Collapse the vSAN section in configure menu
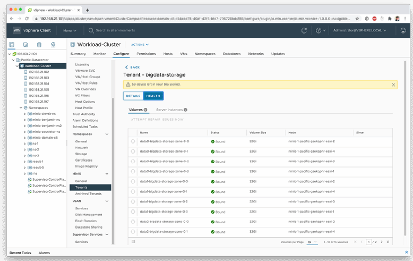The image size is (413, 261). click(107, 201)
